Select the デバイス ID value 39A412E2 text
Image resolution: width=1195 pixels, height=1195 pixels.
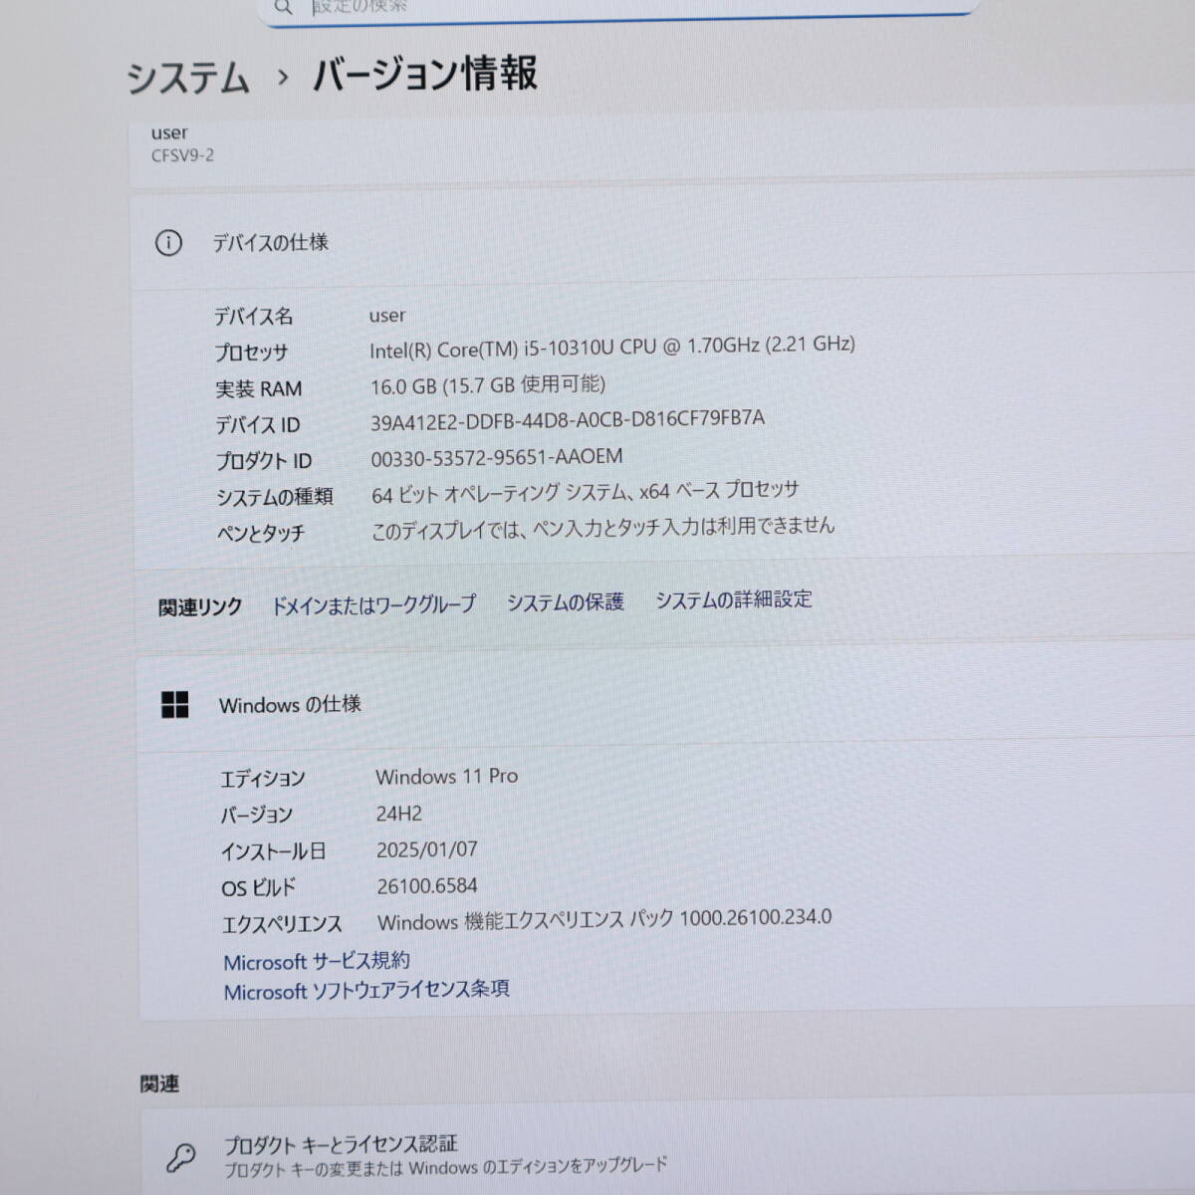pos(568,420)
